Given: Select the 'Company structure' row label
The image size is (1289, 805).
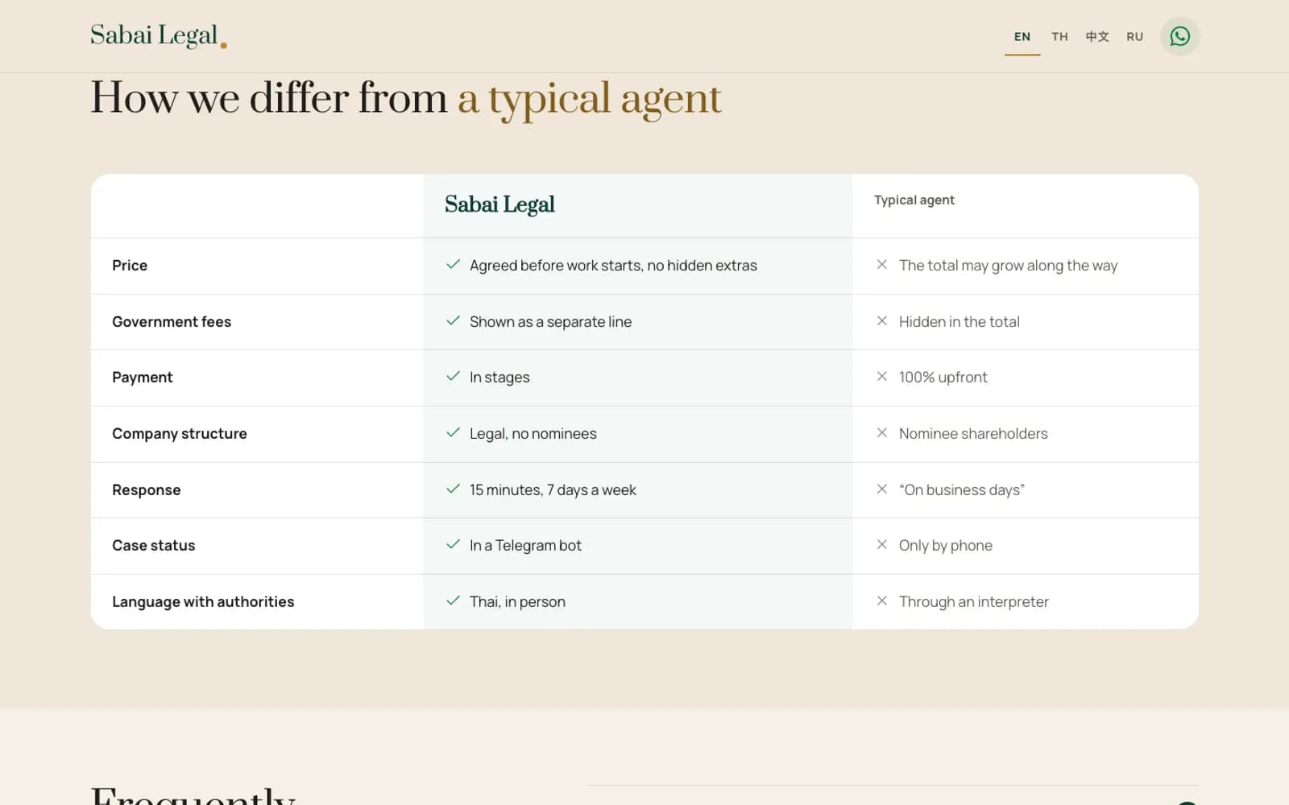Looking at the screenshot, I should point(180,434).
